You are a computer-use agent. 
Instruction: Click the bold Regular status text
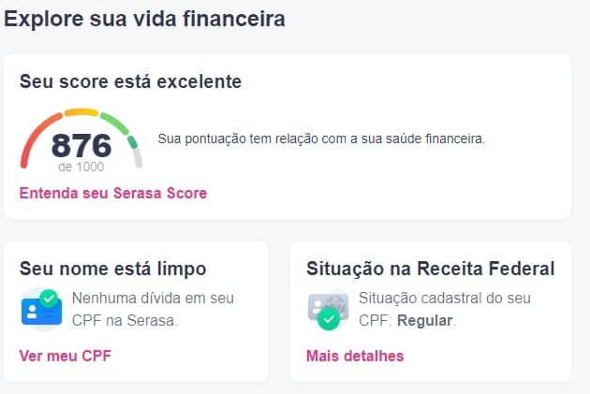pyautogui.click(x=425, y=321)
